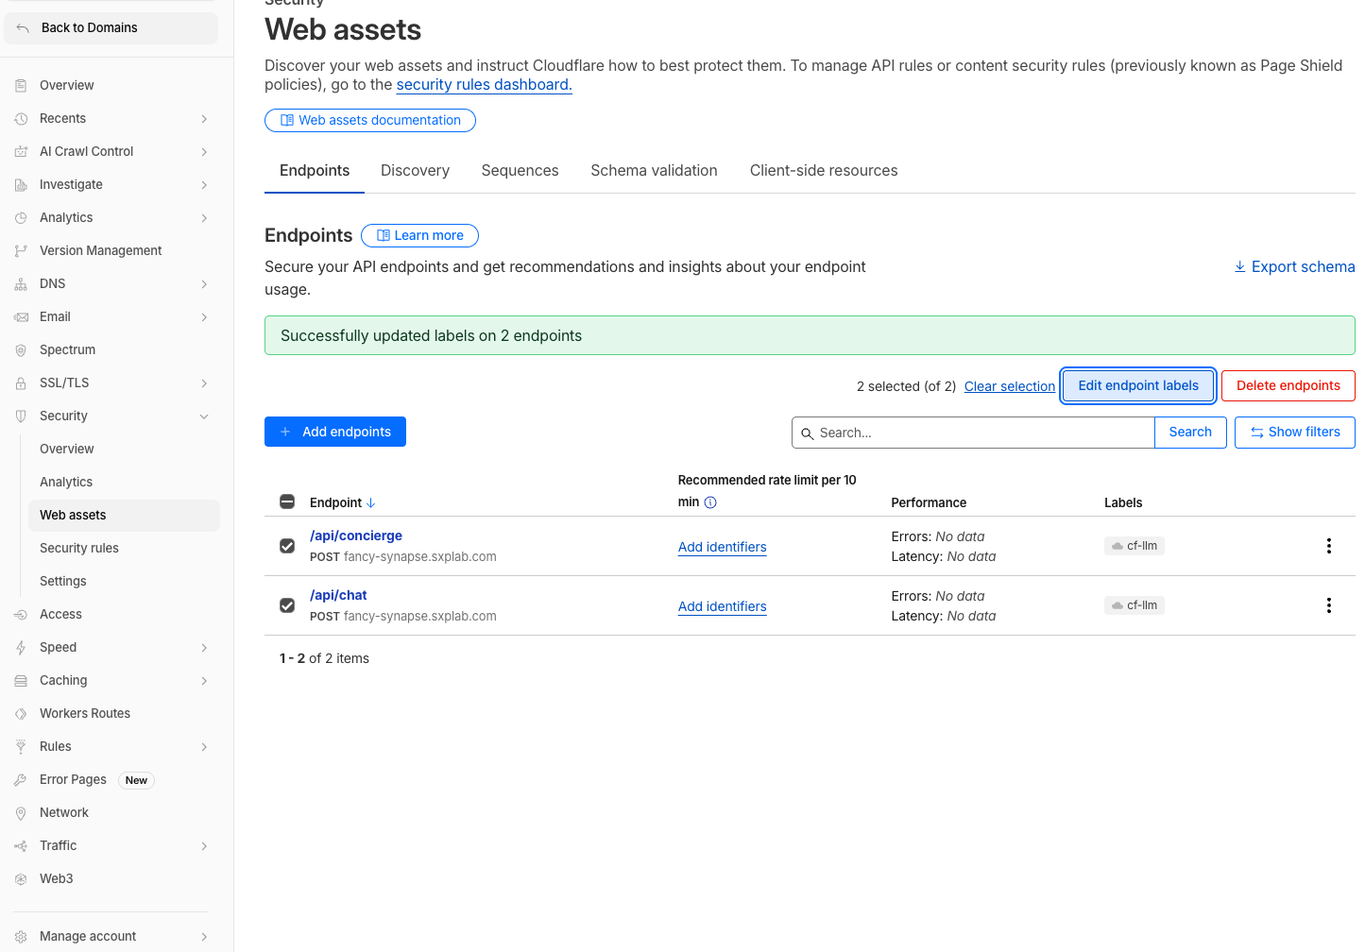Viewport: 1365px width, 952px height.
Task: Follow the security rules dashboard link
Action: point(484,85)
